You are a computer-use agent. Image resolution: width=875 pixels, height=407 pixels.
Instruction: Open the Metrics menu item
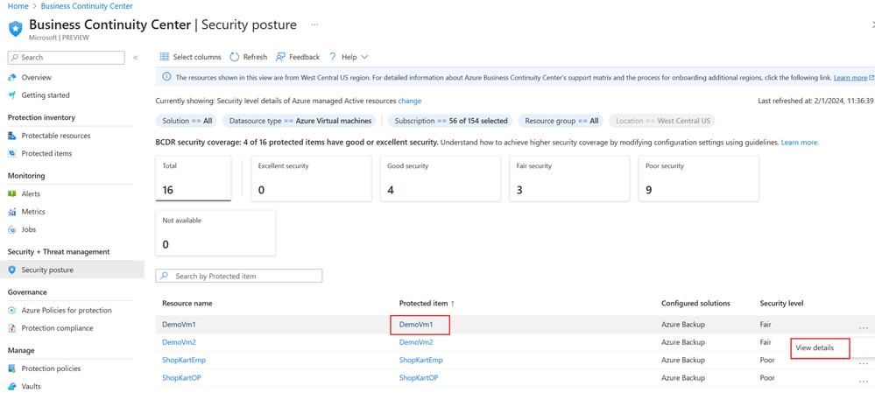(x=33, y=212)
